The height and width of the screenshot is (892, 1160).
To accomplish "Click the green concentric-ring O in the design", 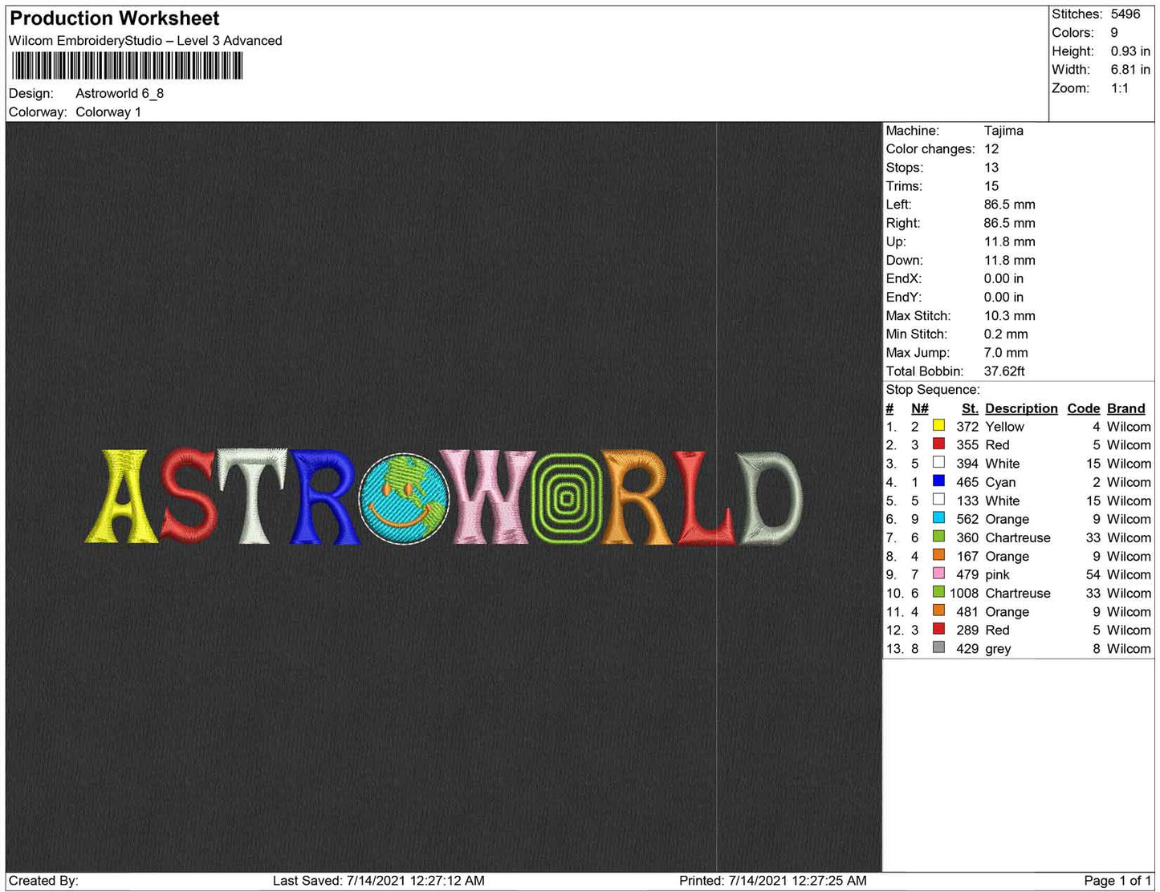I will 566,499.
